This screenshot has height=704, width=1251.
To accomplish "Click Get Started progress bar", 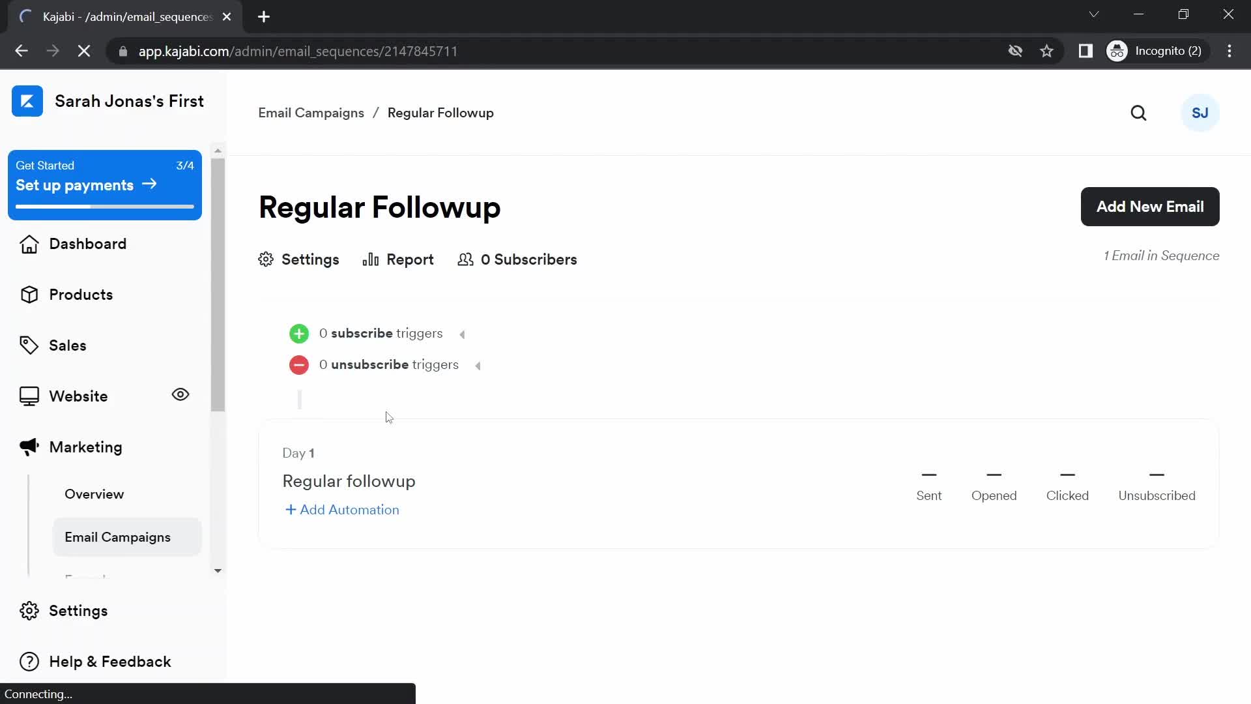I will click(105, 207).
